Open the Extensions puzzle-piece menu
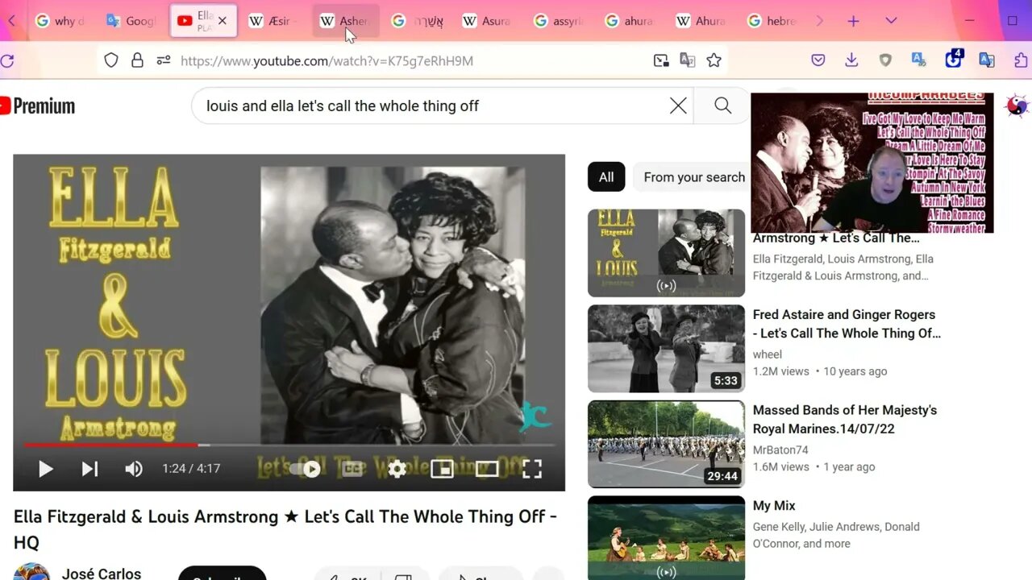The width and height of the screenshot is (1032, 580). [1021, 60]
